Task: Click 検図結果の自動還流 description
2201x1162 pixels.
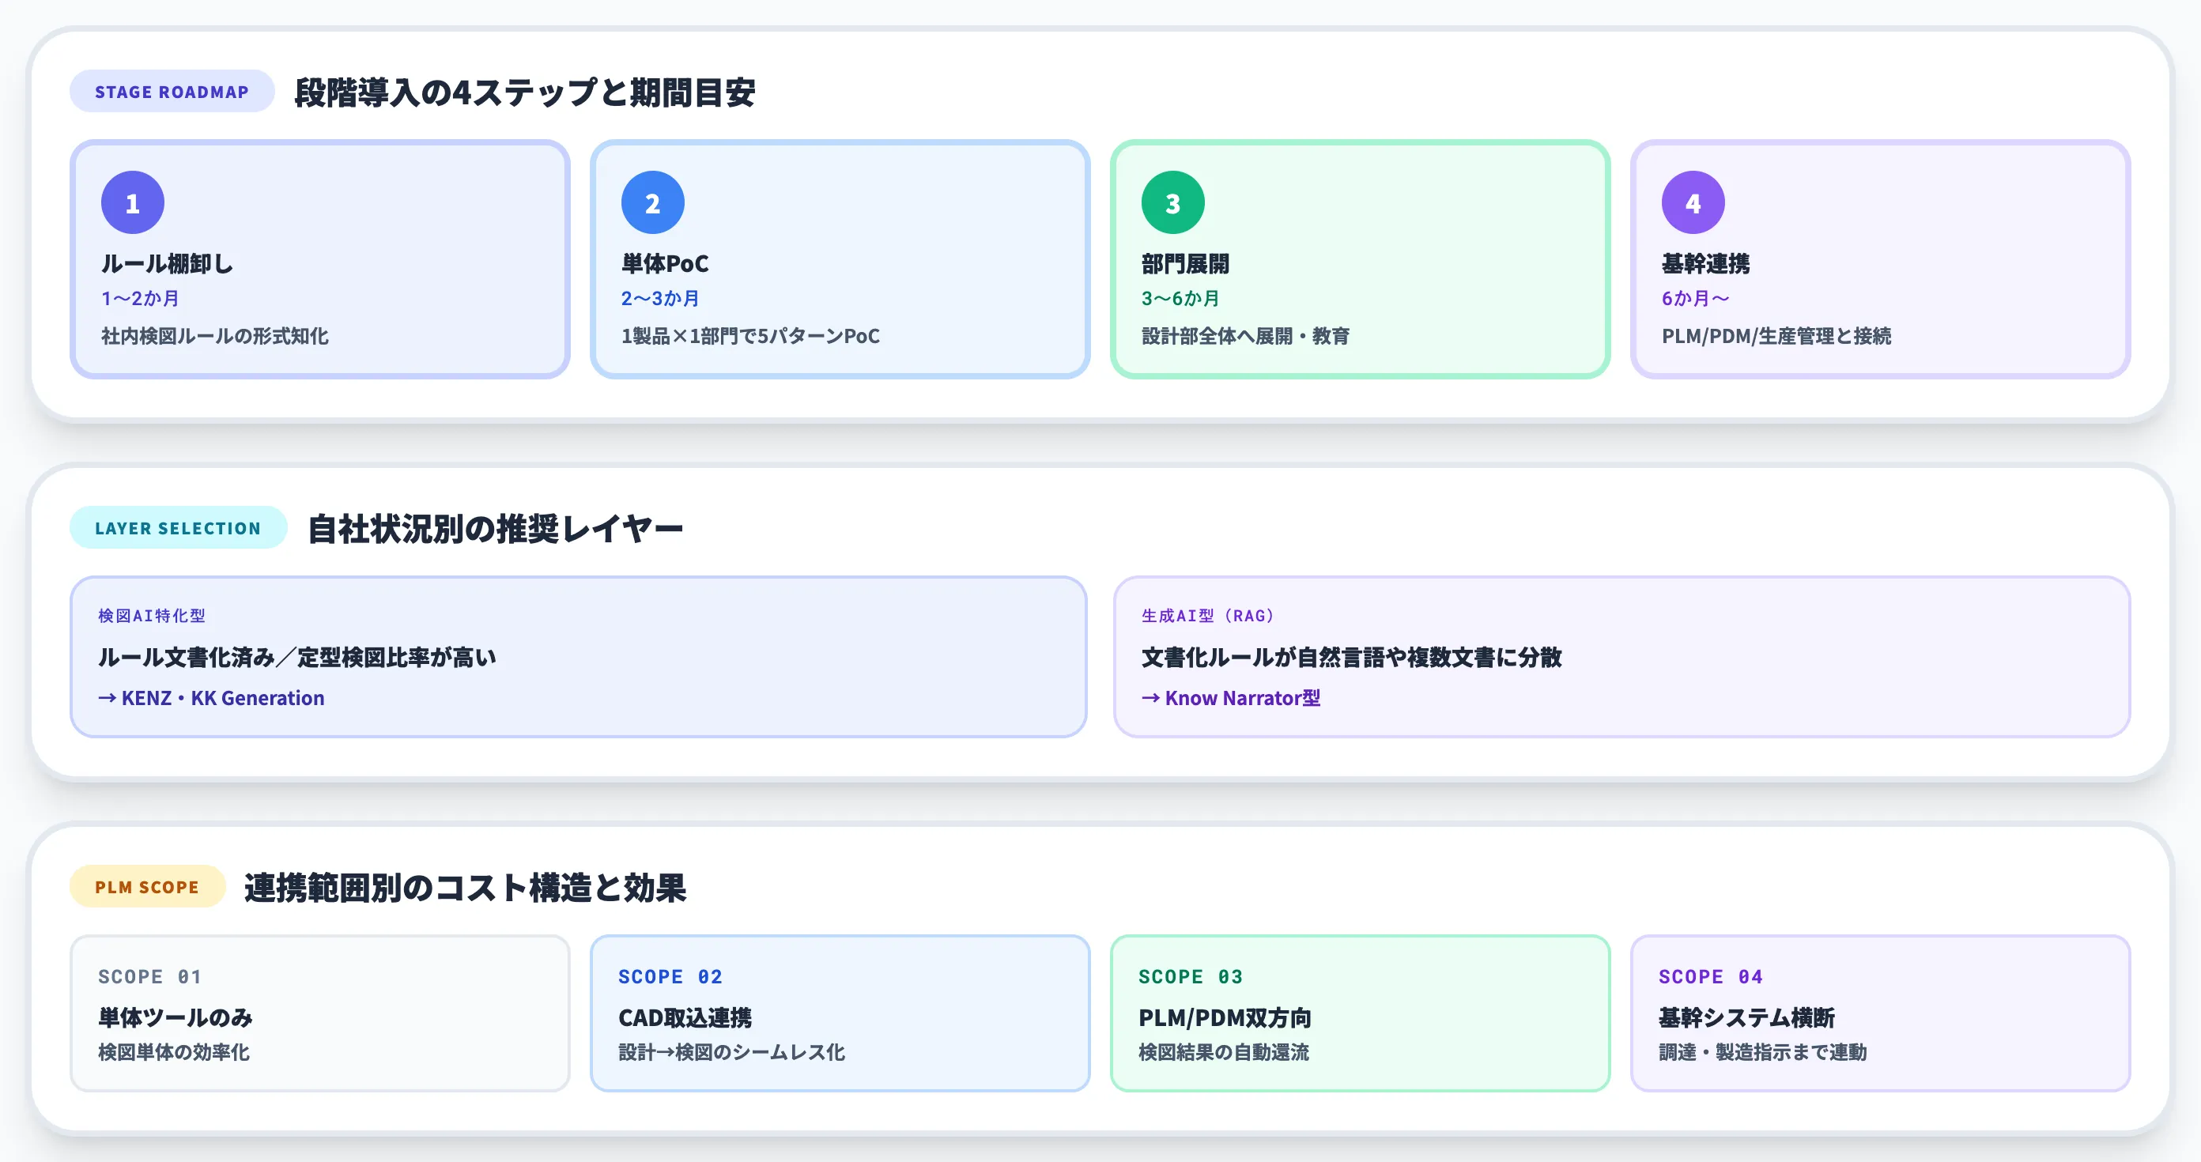Action: [1224, 1052]
